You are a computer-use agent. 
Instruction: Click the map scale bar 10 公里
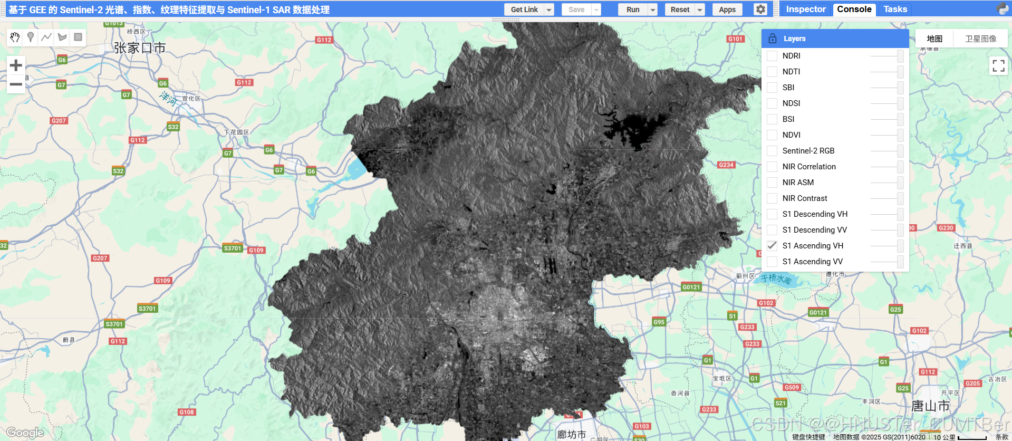[960, 437]
